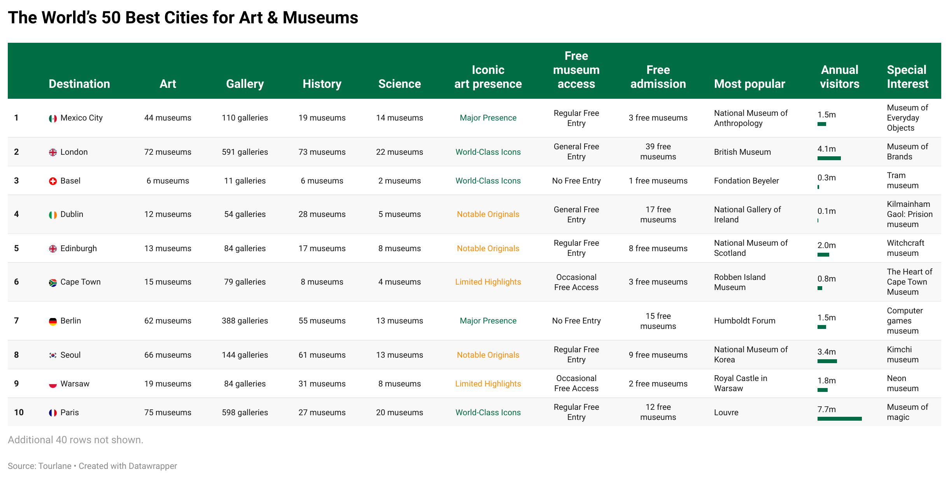Screen dimensions: 949x479
Task: Click the South Korean flag next to Seoul
Action: (53, 355)
